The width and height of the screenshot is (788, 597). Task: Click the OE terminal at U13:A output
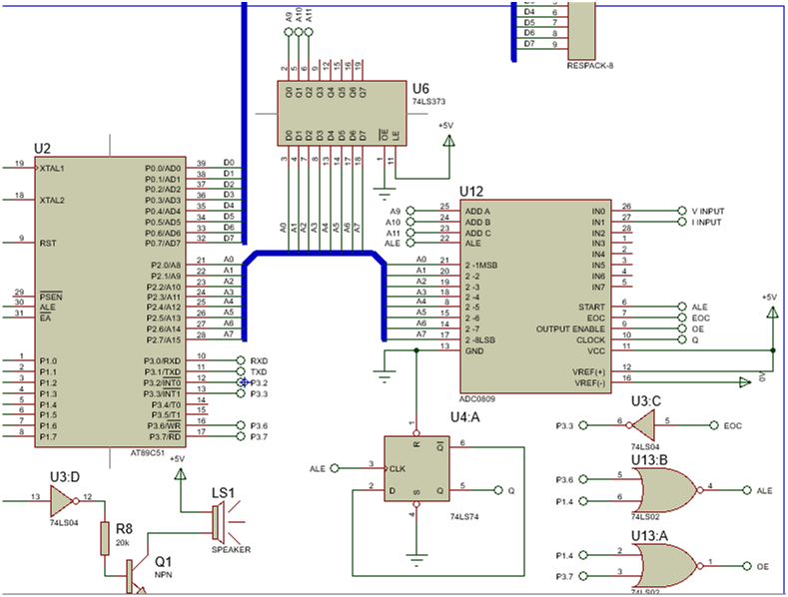point(747,566)
